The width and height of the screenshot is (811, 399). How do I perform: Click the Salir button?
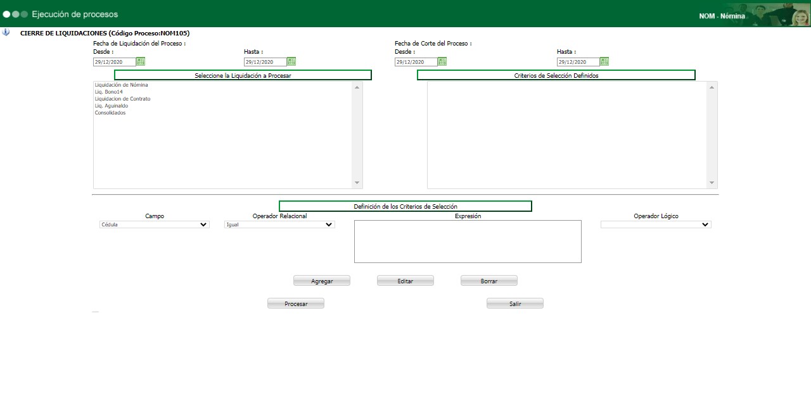(x=515, y=304)
